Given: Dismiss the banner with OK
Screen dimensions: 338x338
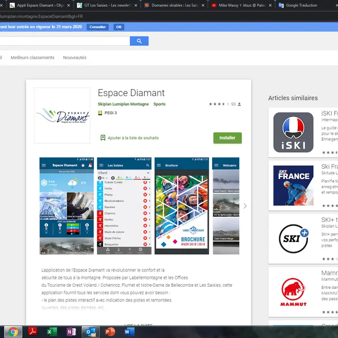Looking at the screenshot, I should click(x=119, y=27).
